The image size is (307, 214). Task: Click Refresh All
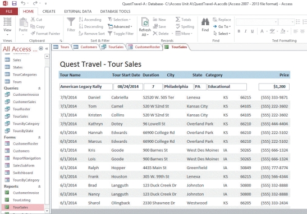coord(145,27)
